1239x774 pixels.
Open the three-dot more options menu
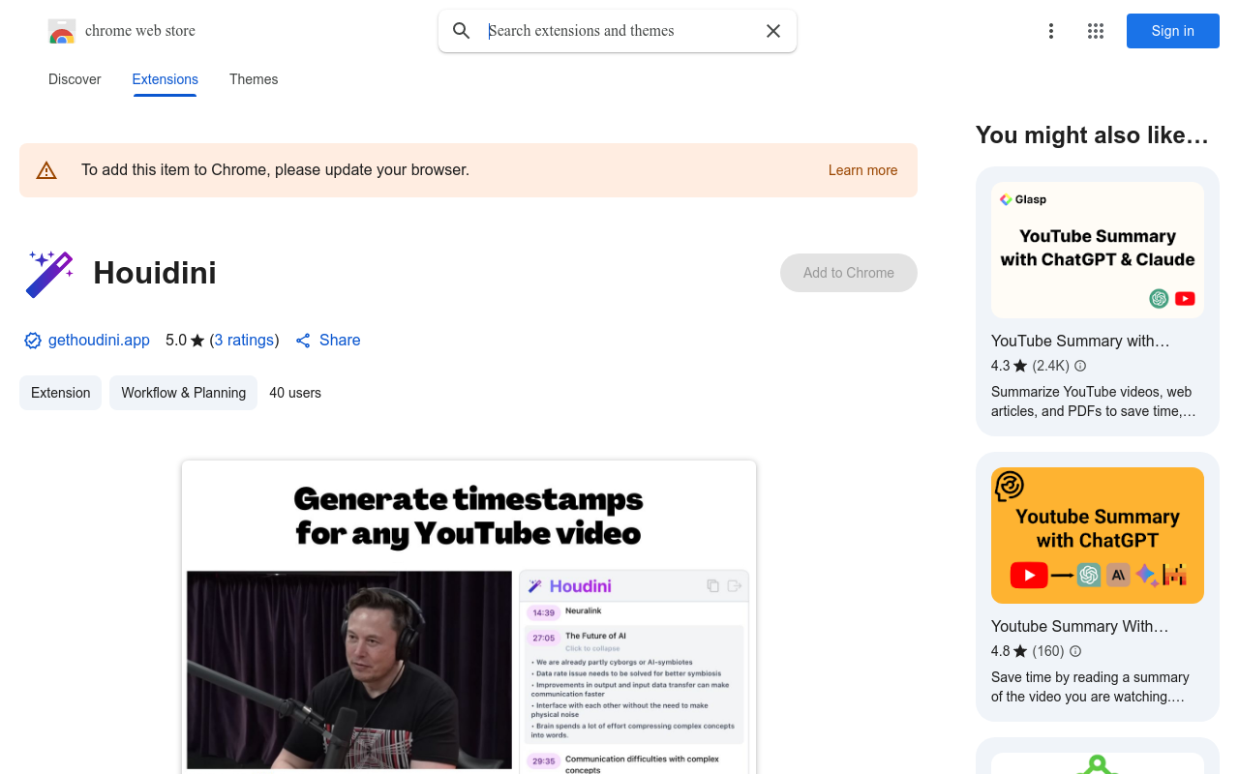1051,31
